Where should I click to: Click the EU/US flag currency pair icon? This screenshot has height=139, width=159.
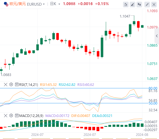tap(6, 4)
